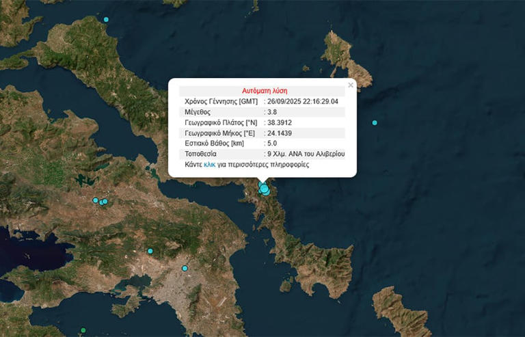The width and height of the screenshot is (525, 337).
Task: Click the leftmost marker in the three-marker group
Action: (96, 200)
